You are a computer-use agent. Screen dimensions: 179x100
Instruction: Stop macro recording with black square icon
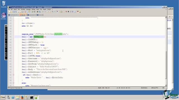tap(68, 12)
